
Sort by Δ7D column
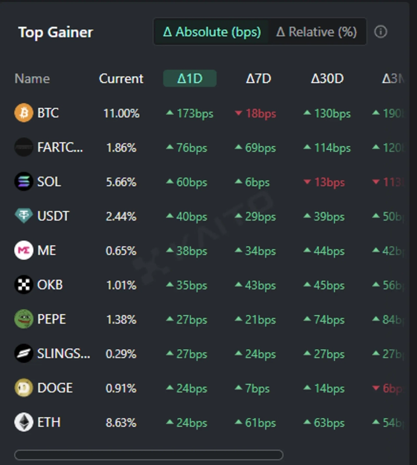259,79
